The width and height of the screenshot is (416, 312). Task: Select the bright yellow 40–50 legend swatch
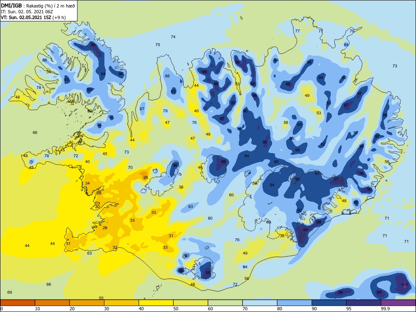156,303
